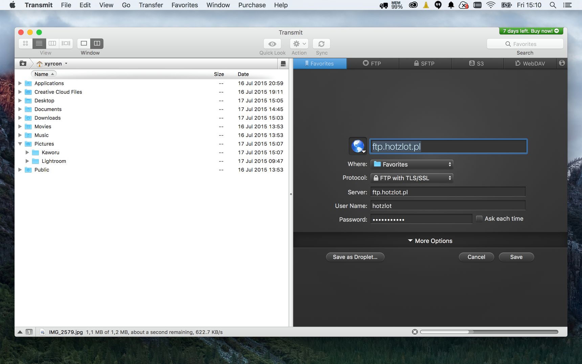
Task: Expand More Options section
Action: pos(430,241)
